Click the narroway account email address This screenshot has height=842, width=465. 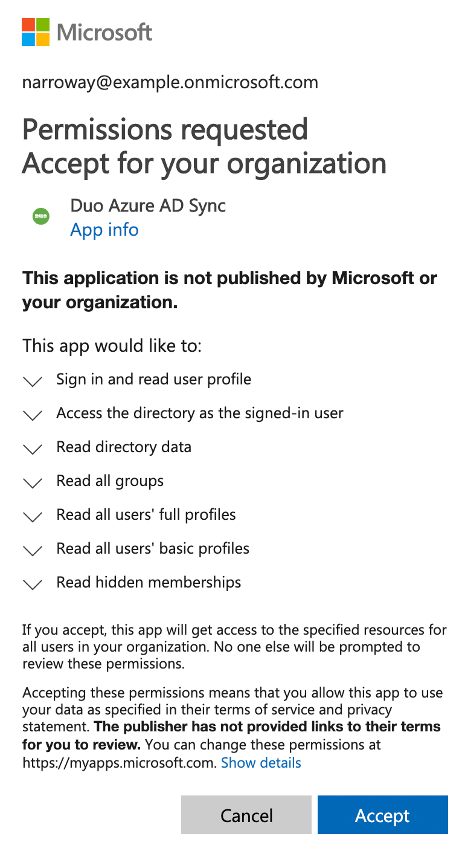(170, 82)
